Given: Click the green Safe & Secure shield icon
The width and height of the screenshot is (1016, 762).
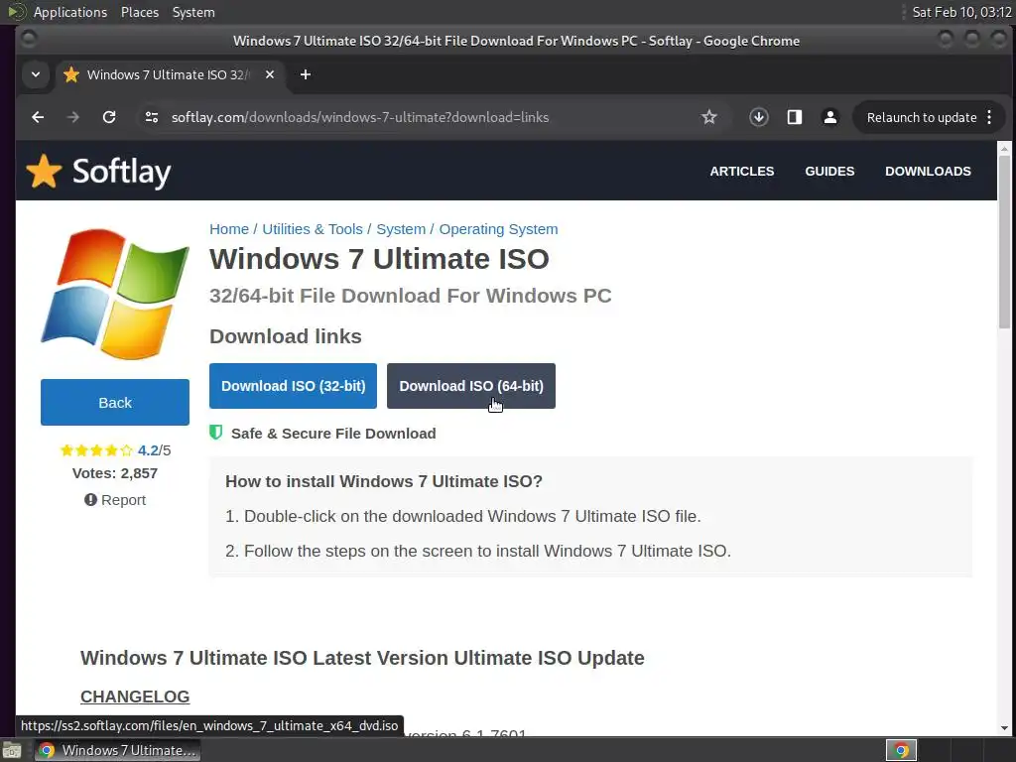Looking at the screenshot, I should [215, 433].
